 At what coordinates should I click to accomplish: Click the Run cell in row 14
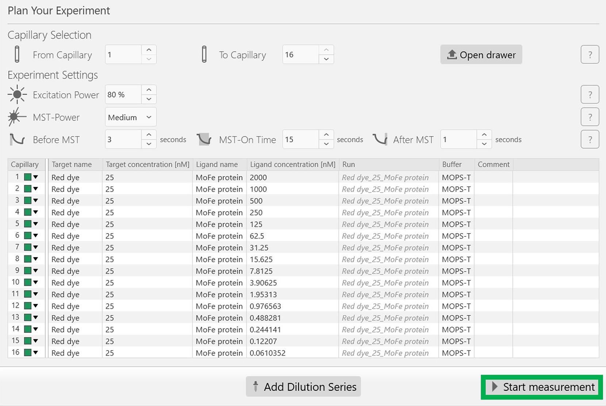[x=389, y=329]
